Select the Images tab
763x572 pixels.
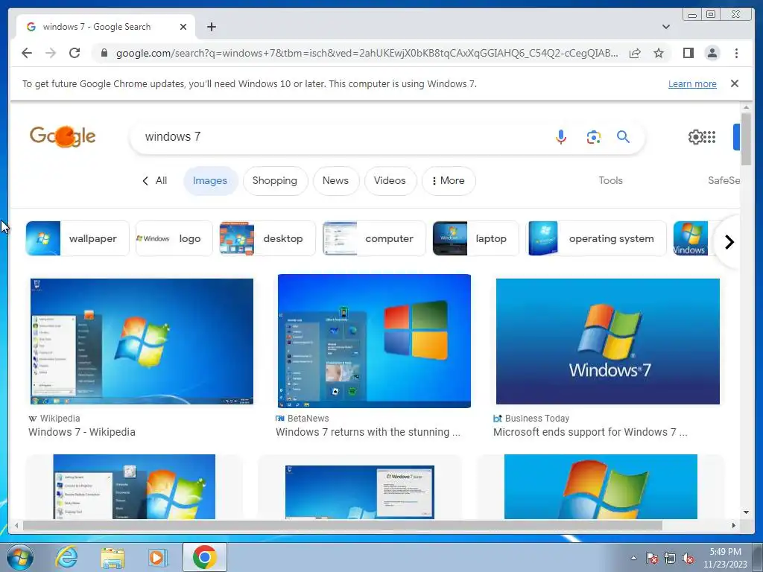pos(209,180)
